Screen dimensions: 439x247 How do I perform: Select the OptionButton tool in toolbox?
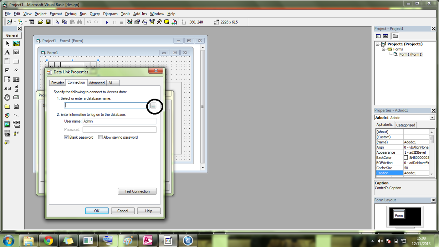pos(16,70)
